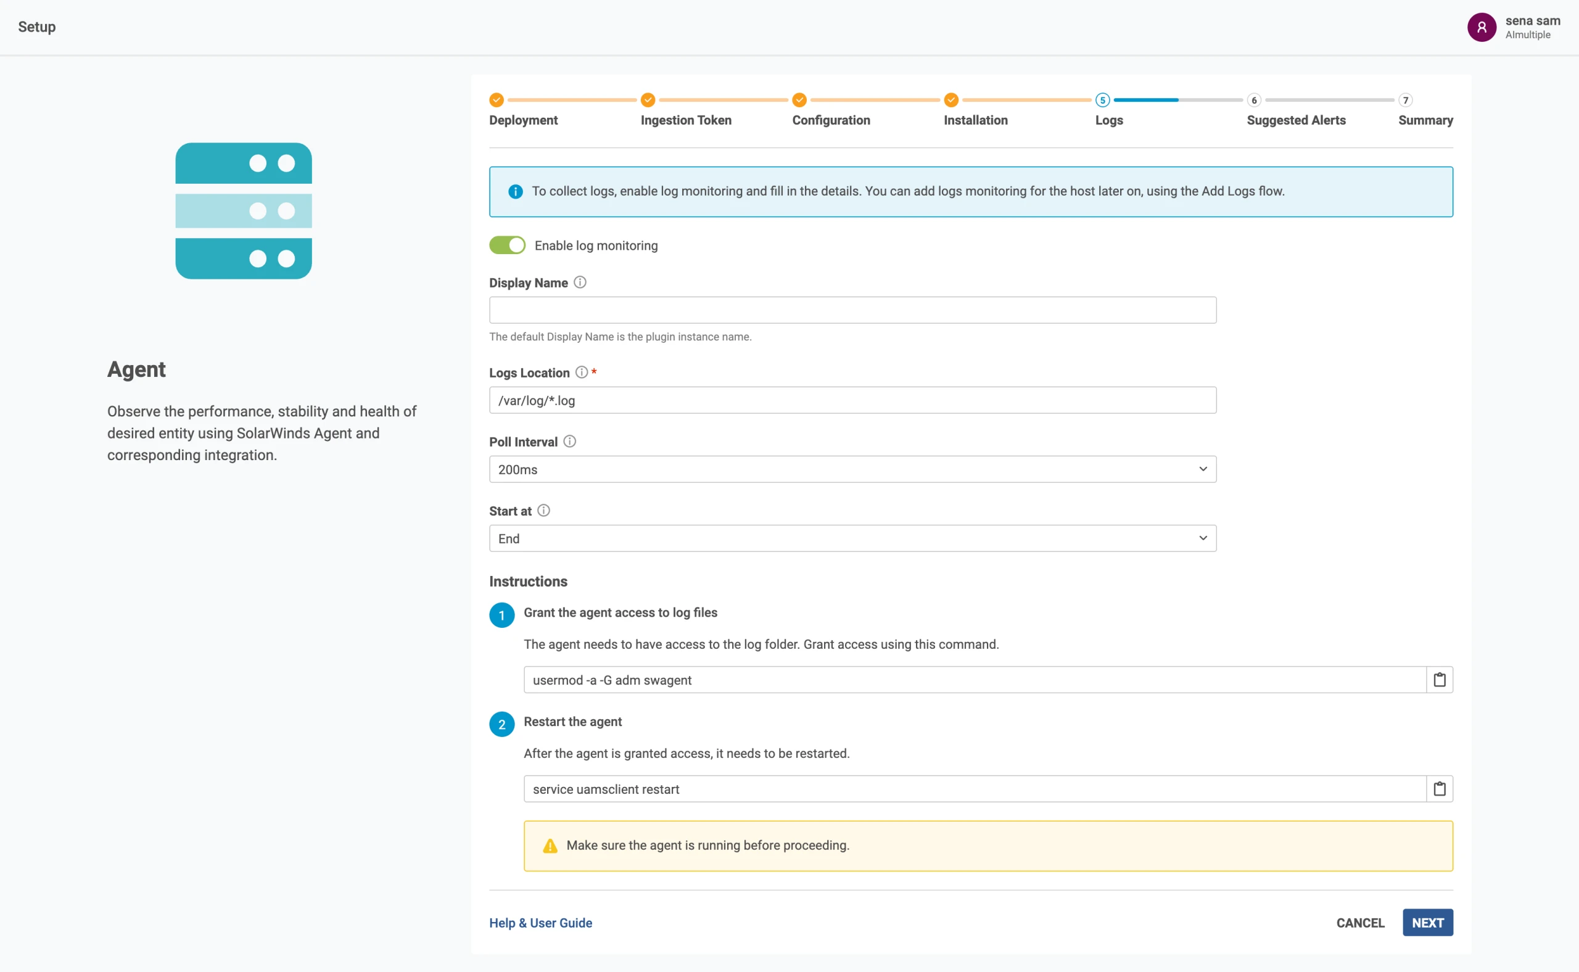Viewport: 1579px width, 972px height.
Task: Click the blue info icon in the banner
Action: tap(516, 192)
